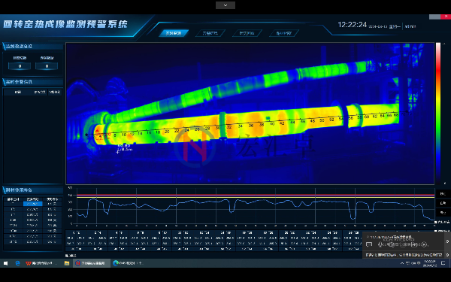451x282 pixels.
Task: Click the chat bubble icon in notification popup
Action: pyautogui.click(x=369, y=244)
